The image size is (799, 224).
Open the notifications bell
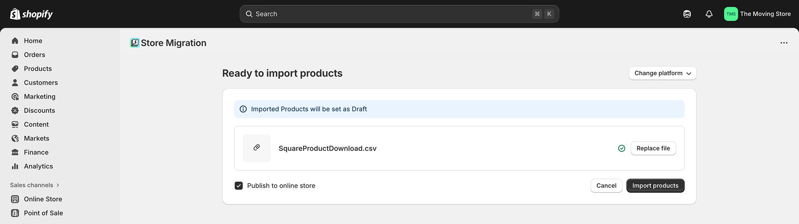709,14
